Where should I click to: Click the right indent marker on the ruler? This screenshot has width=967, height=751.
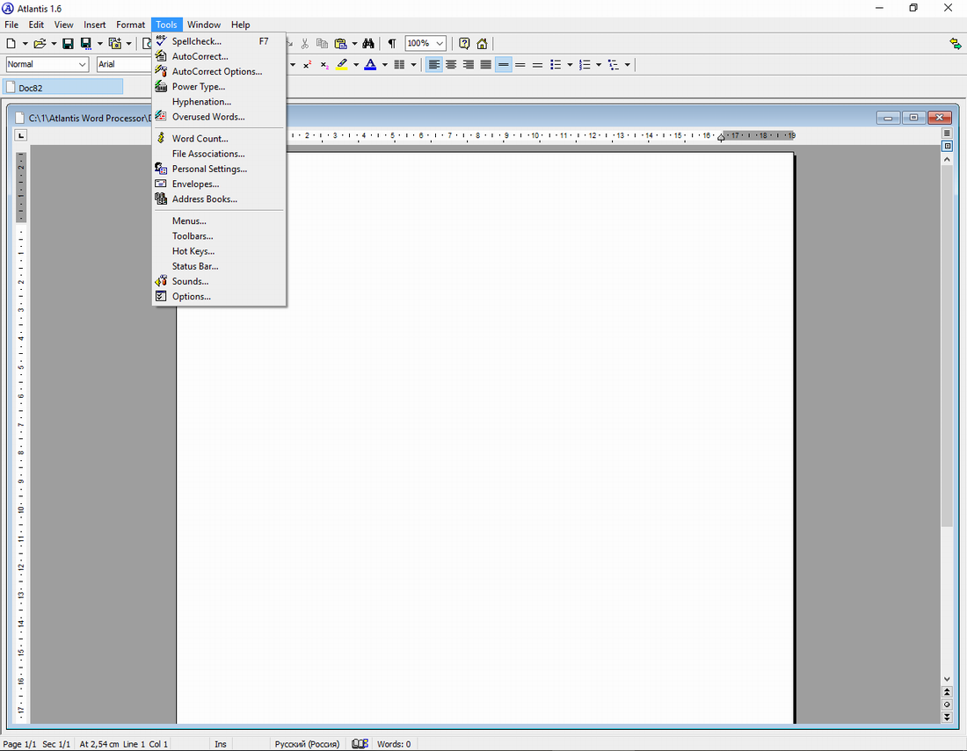coord(721,138)
